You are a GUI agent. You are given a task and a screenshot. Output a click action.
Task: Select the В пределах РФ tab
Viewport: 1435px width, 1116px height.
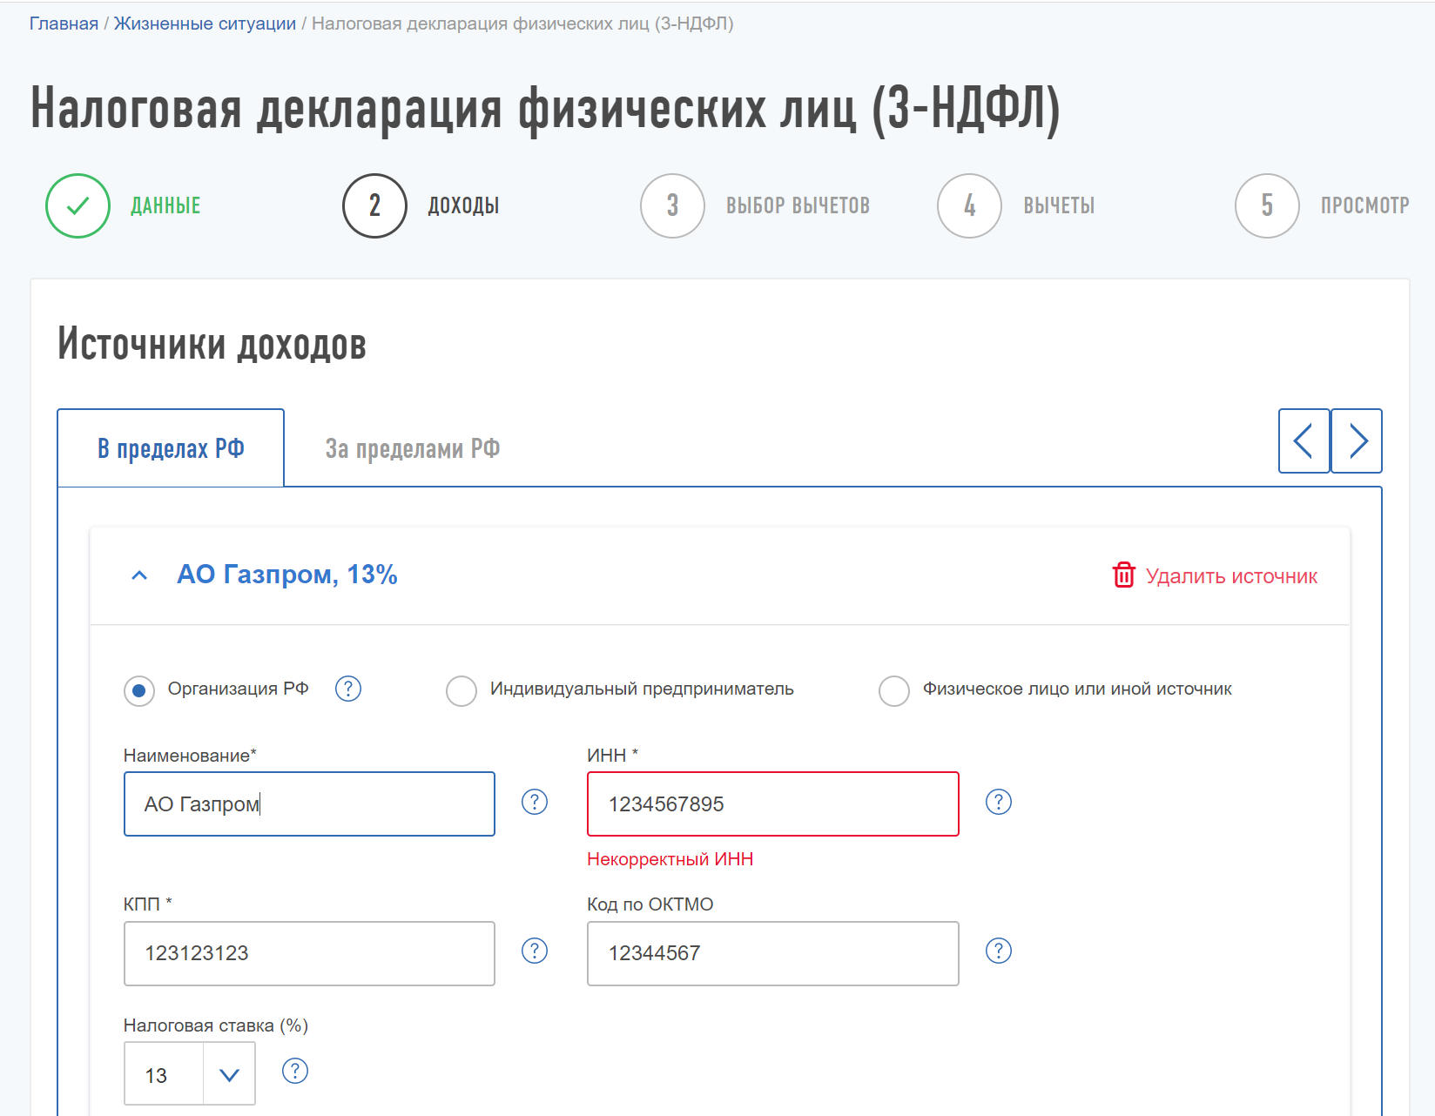[x=171, y=449]
